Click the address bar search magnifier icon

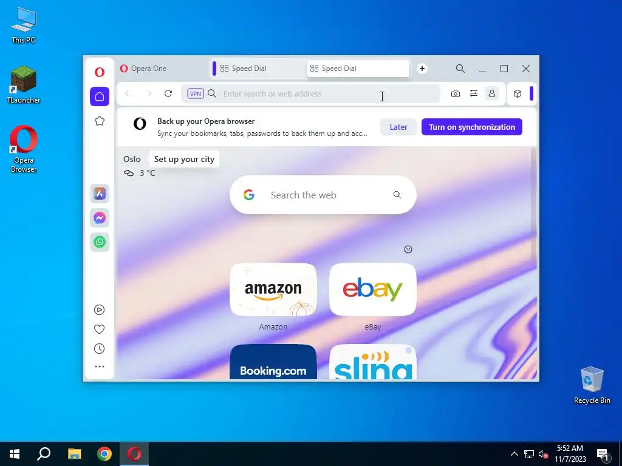212,93
